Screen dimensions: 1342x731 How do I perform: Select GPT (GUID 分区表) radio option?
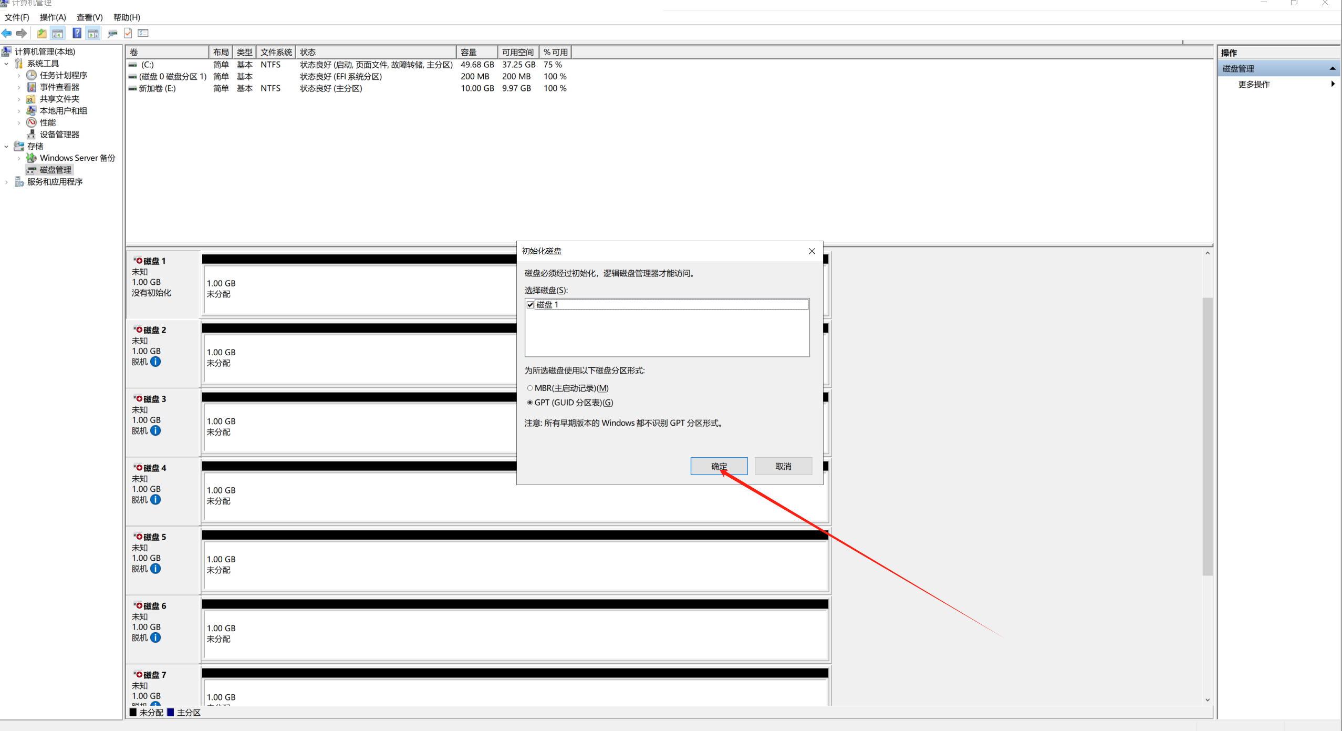coord(530,403)
